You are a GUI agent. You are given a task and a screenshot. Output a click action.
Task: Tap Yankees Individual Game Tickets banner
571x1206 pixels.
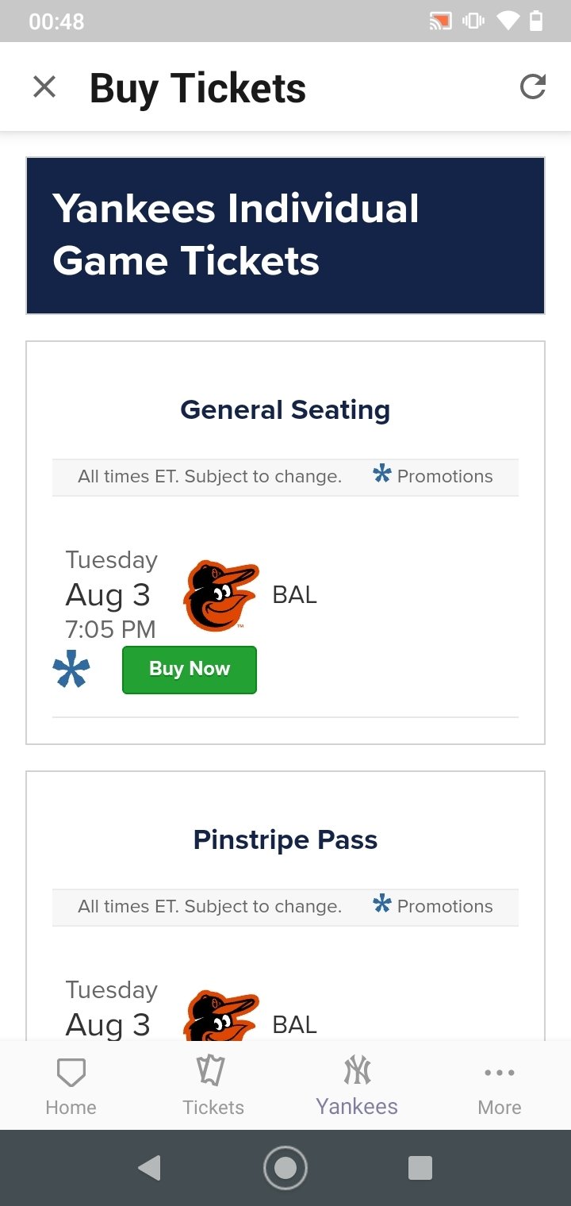[285, 236]
